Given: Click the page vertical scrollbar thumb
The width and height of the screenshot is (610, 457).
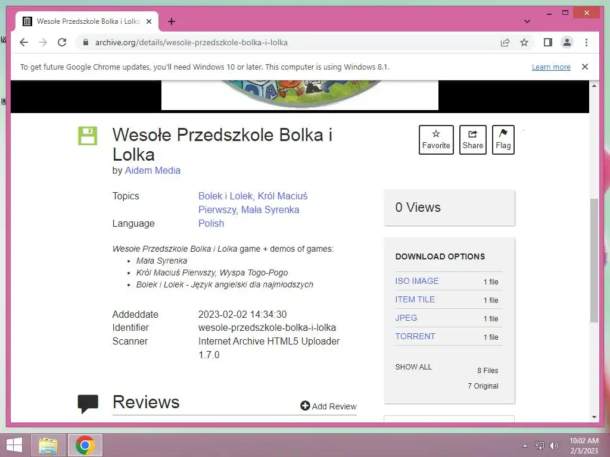Looking at the screenshot, I should 594,261.
